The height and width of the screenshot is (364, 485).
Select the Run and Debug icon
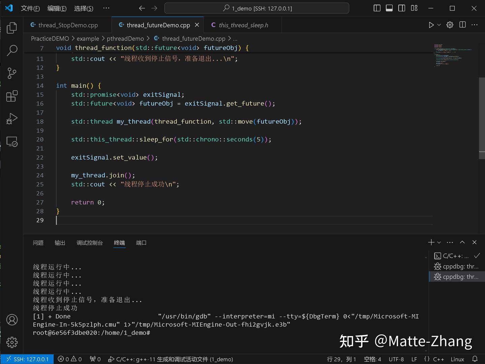(12, 119)
